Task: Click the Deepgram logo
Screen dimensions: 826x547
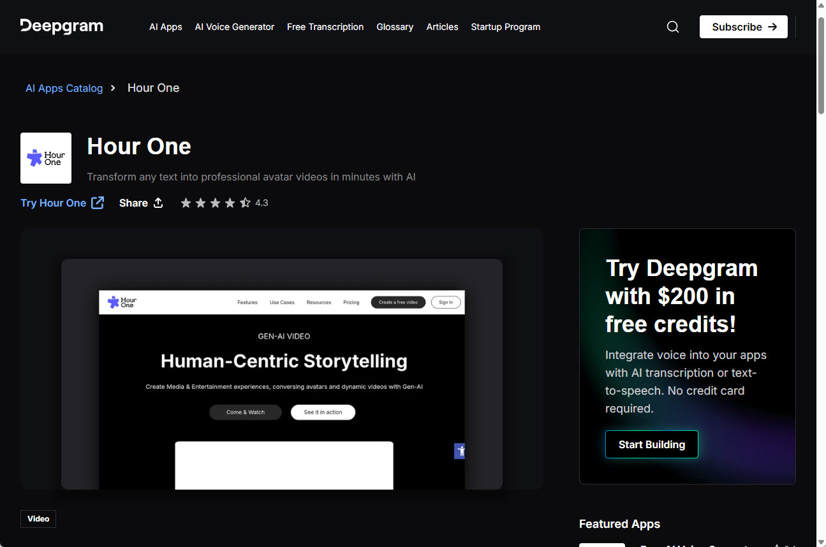Action: 62,26
